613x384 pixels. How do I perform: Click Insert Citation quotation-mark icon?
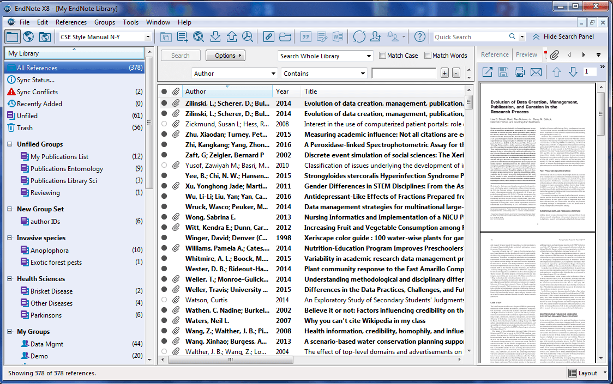[x=305, y=37]
